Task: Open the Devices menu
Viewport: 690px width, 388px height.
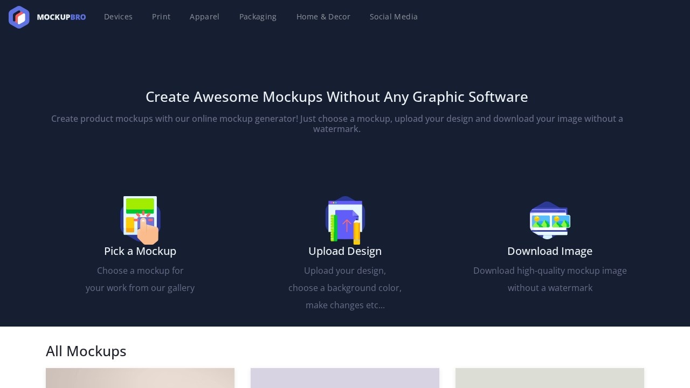Action: (x=118, y=17)
